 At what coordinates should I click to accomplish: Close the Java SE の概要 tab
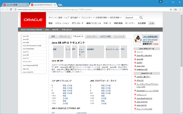click(27, 5)
